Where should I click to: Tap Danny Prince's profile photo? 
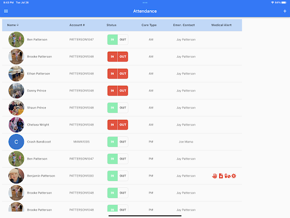click(x=16, y=91)
